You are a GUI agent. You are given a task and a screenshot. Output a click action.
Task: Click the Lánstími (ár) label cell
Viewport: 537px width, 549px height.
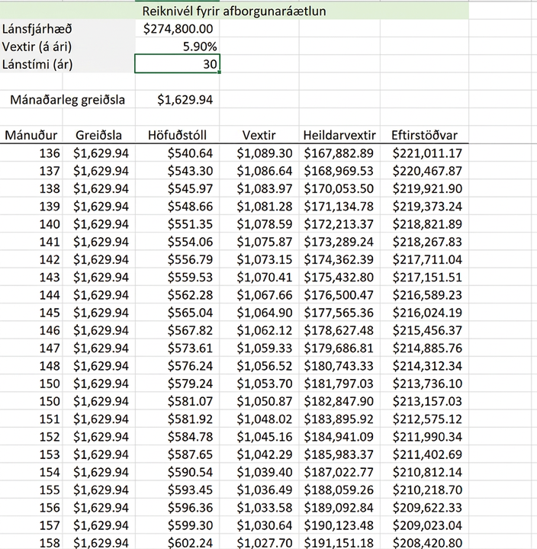tap(68, 64)
